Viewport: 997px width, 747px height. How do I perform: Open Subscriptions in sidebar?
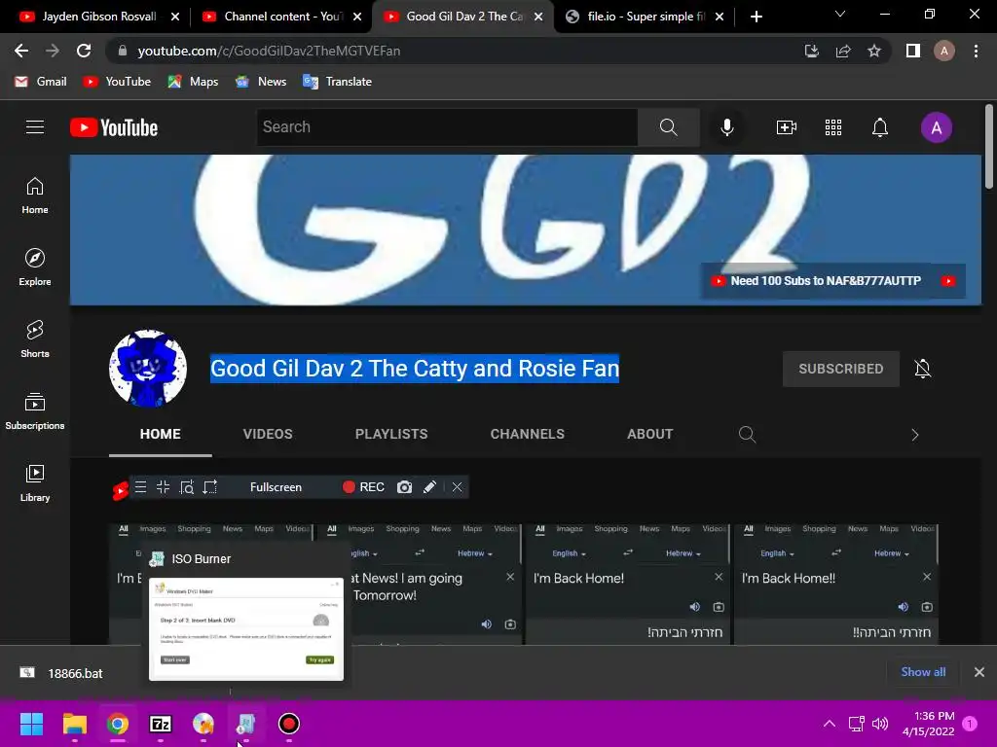[x=35, y=411]
